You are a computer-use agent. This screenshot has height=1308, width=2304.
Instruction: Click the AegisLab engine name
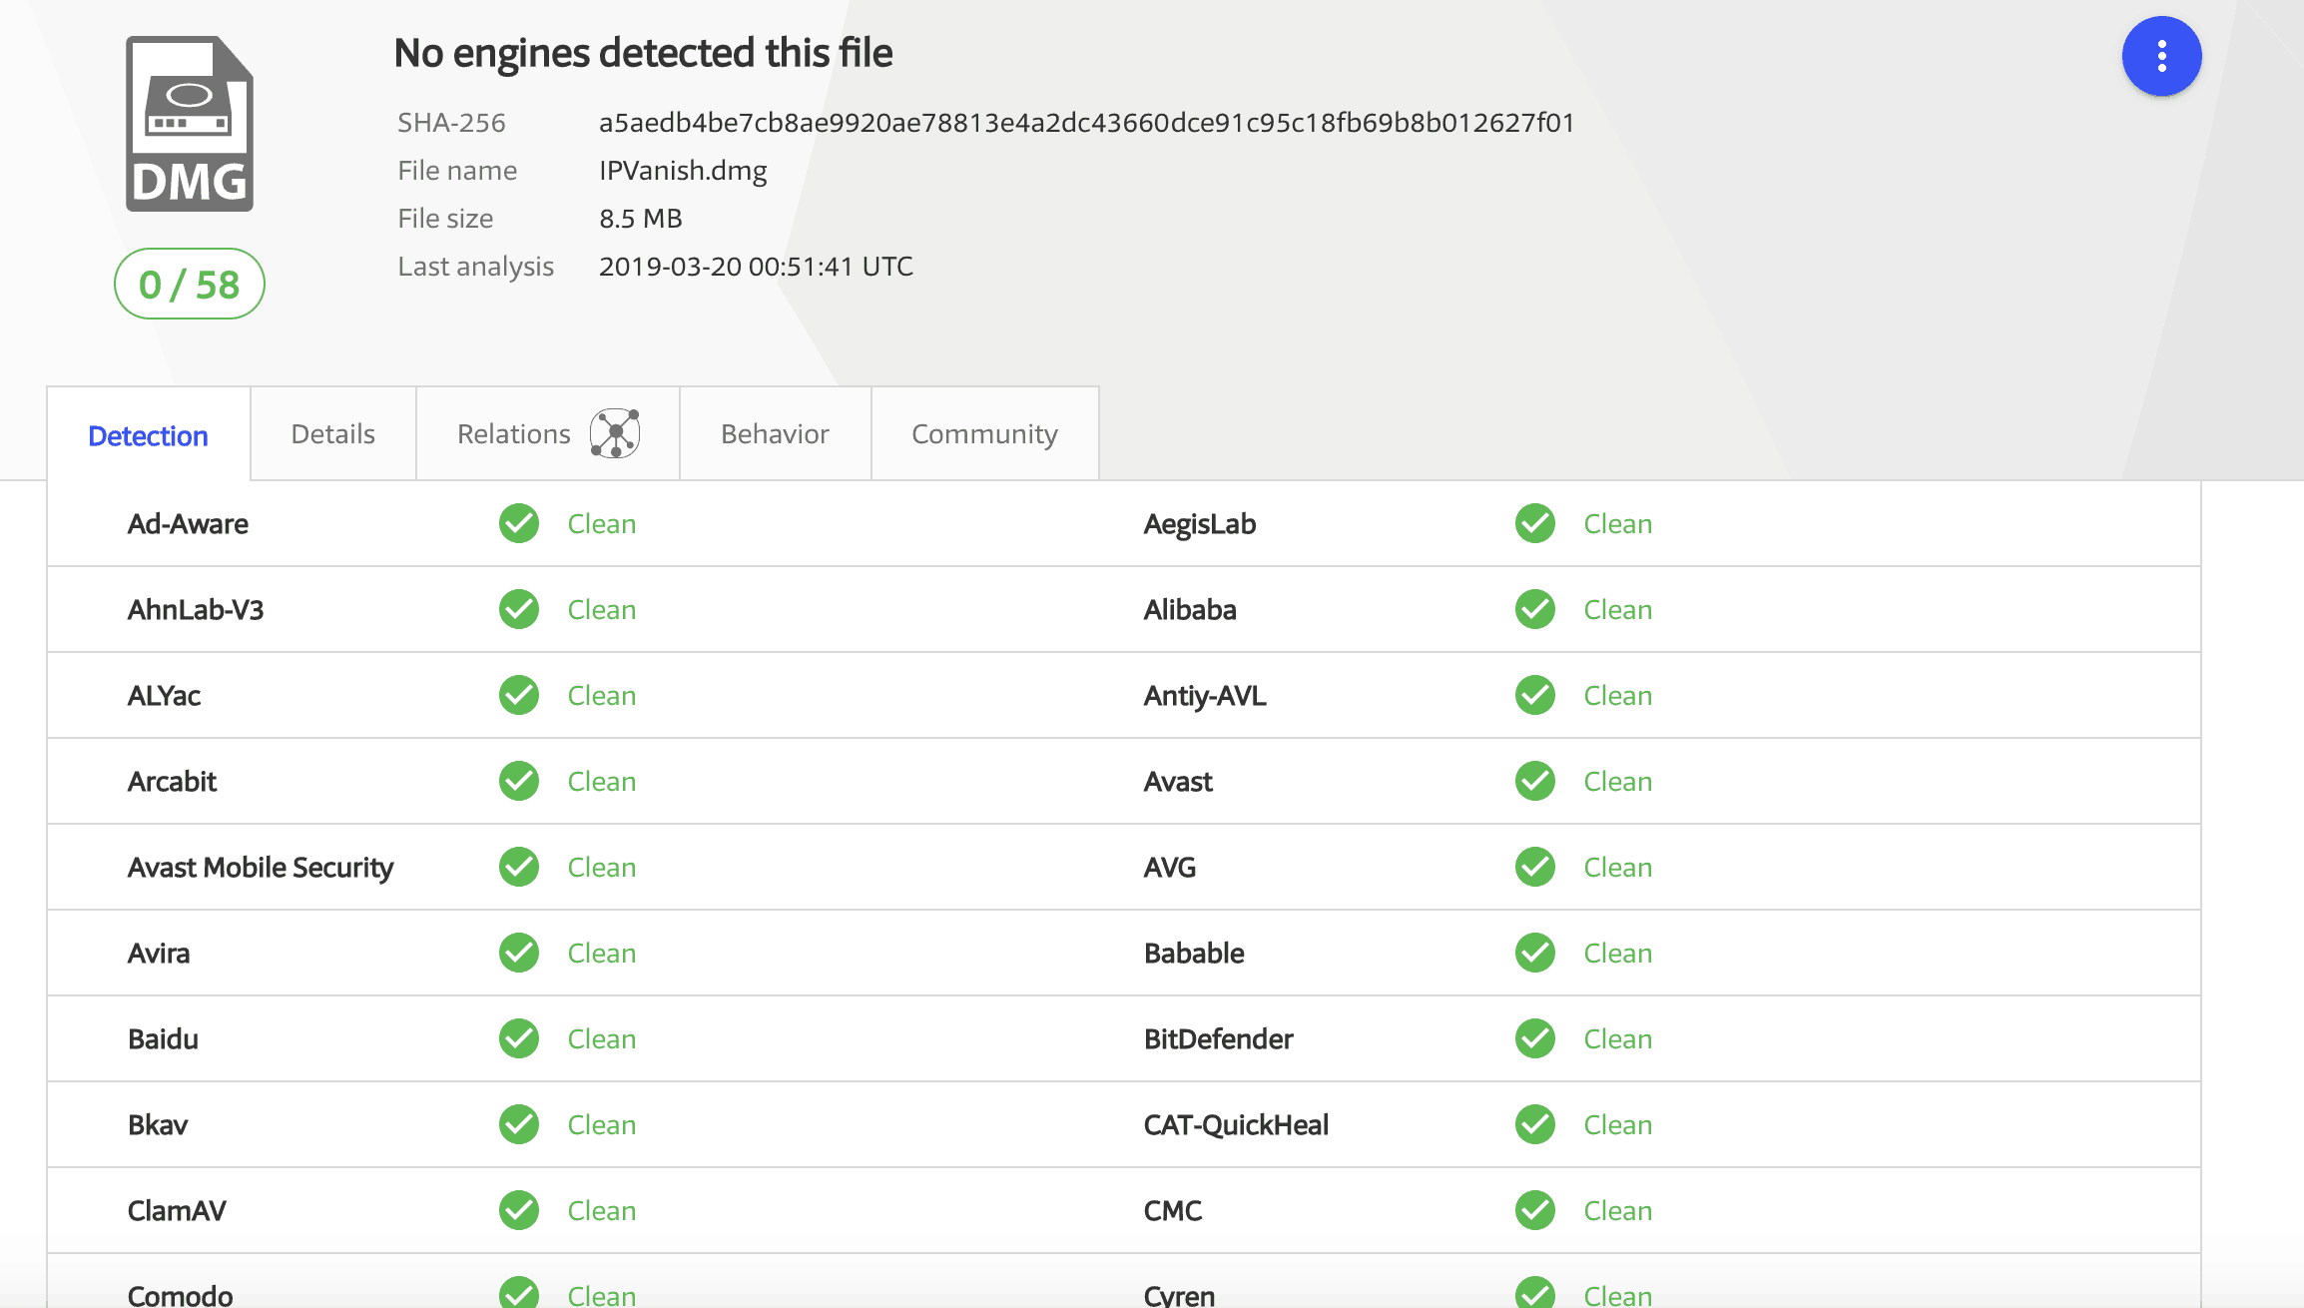(1200, 524)
